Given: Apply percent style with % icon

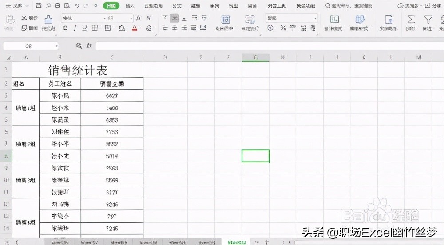Looking at the screenshot, I should click(x=283, y=28).
